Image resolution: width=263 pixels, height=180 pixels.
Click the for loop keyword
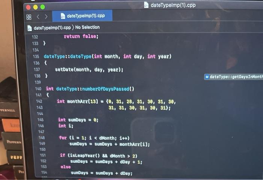pyautogui.click(x=63, y=138)
